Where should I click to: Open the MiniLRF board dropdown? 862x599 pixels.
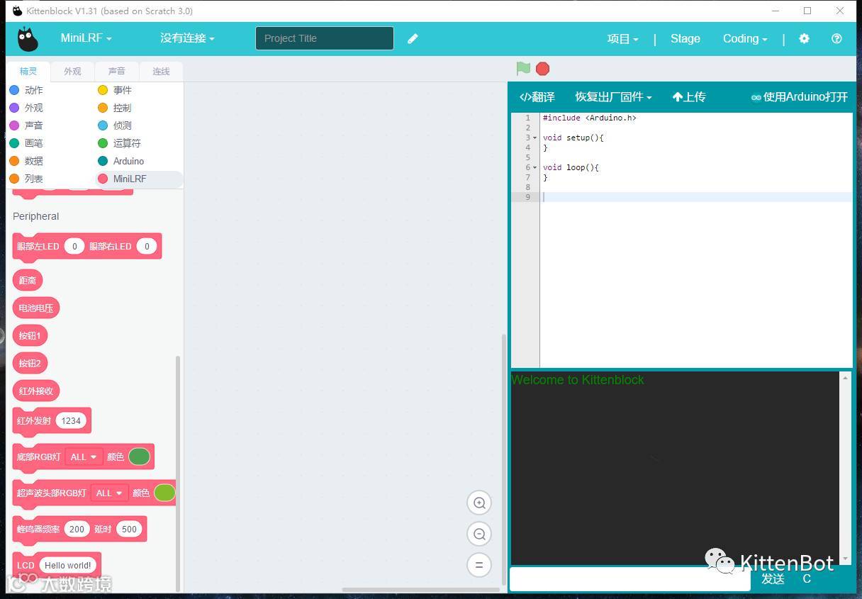tap(86, 38)
